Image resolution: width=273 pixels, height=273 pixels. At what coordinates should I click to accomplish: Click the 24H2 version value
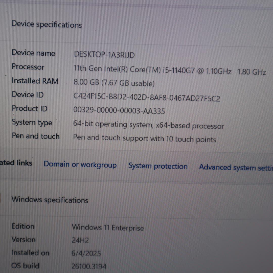point(80,240)
